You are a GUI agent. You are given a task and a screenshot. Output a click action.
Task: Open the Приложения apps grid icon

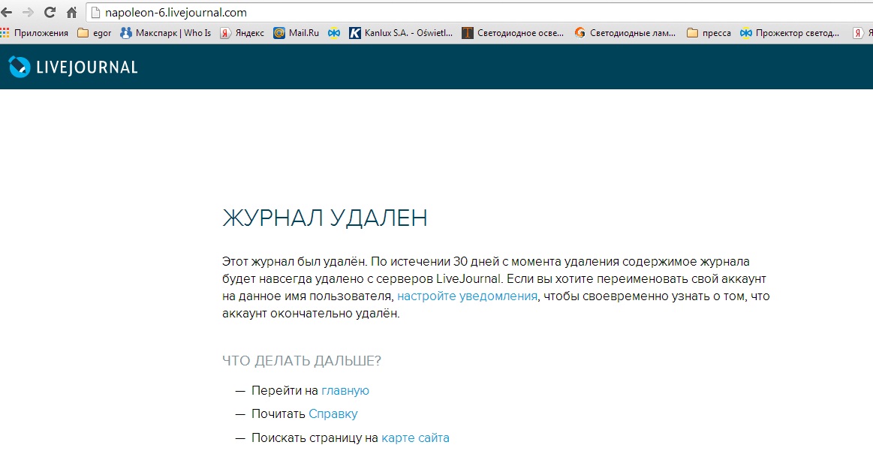click(x=5, y=33)
